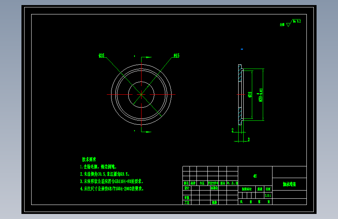Click the 设计 cell in title block
Image resolution: width=338 pixels, height=219 pixels.
click(187, 188)
